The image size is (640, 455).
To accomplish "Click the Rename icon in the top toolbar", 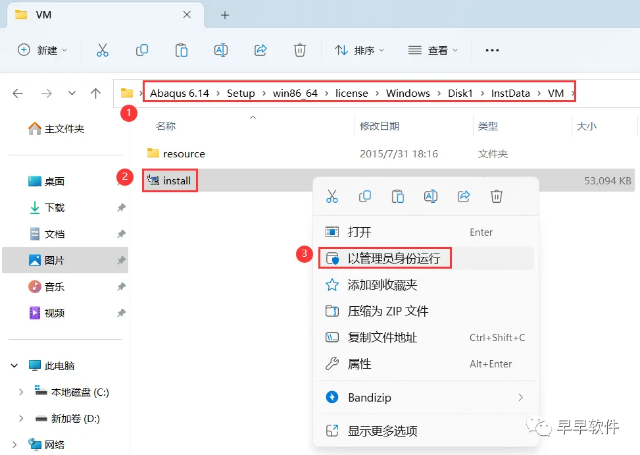I will tap(221, 50).
